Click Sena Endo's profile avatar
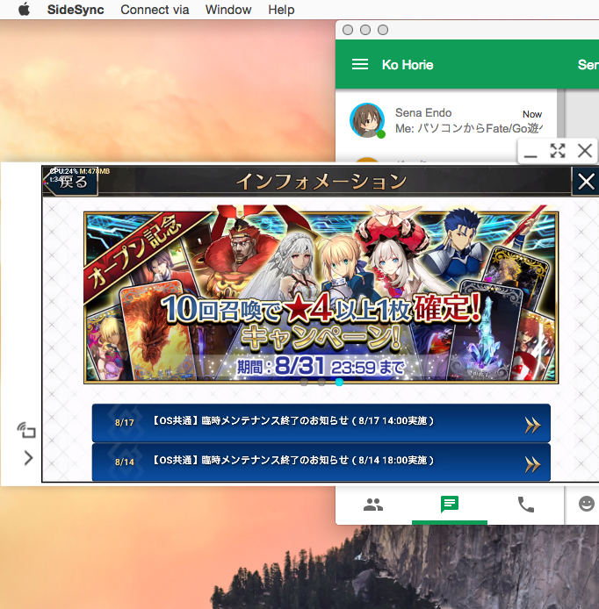Viewport: 599px width, 609px height. (367, 120)
